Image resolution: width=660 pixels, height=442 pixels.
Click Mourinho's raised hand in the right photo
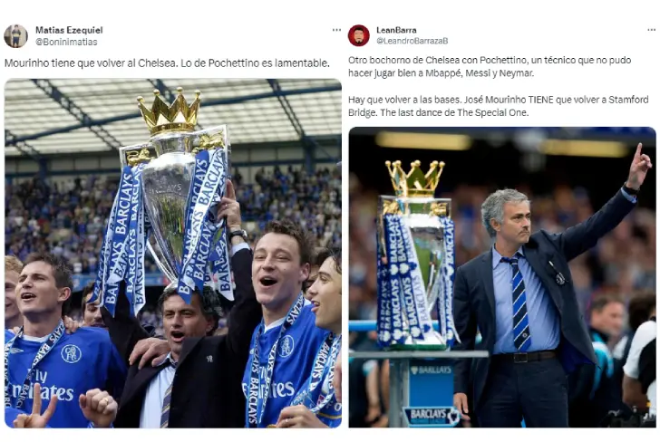(x=638, y=167)
